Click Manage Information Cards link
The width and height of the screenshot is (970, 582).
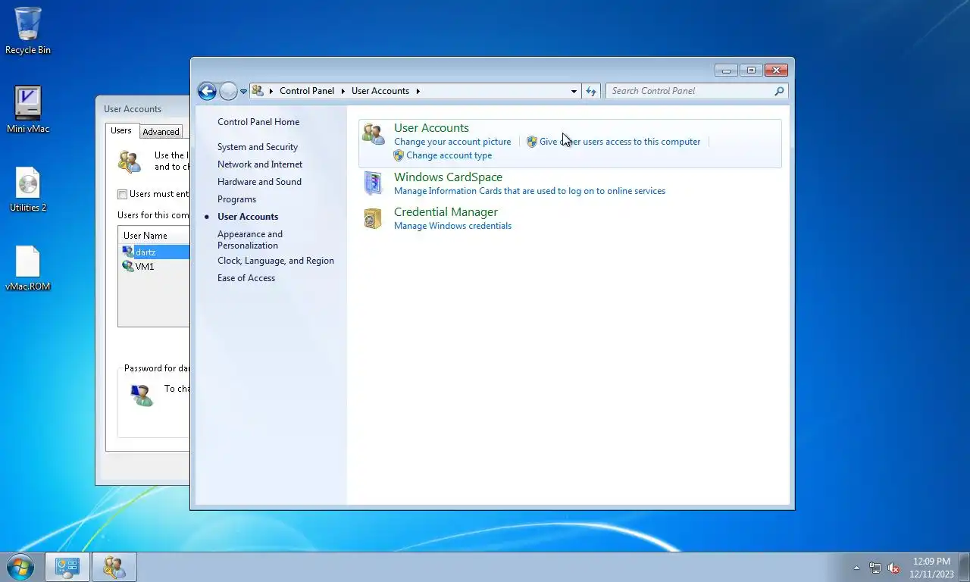pyautogui.click(x=530, y=191)
